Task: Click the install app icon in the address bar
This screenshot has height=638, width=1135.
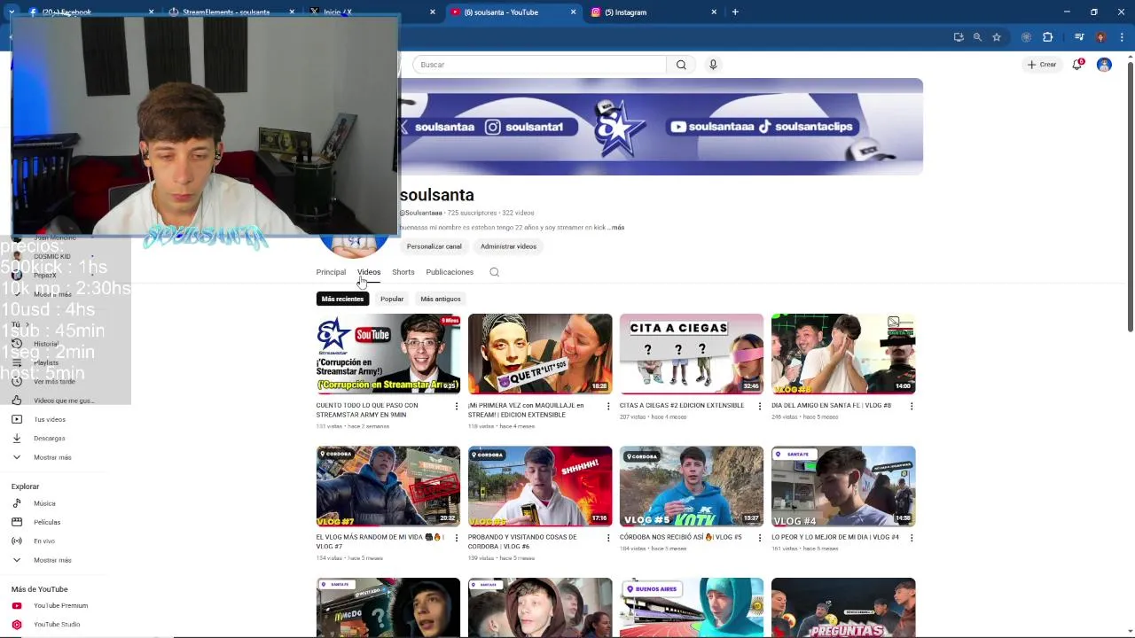Action: [x=959, y=37]
